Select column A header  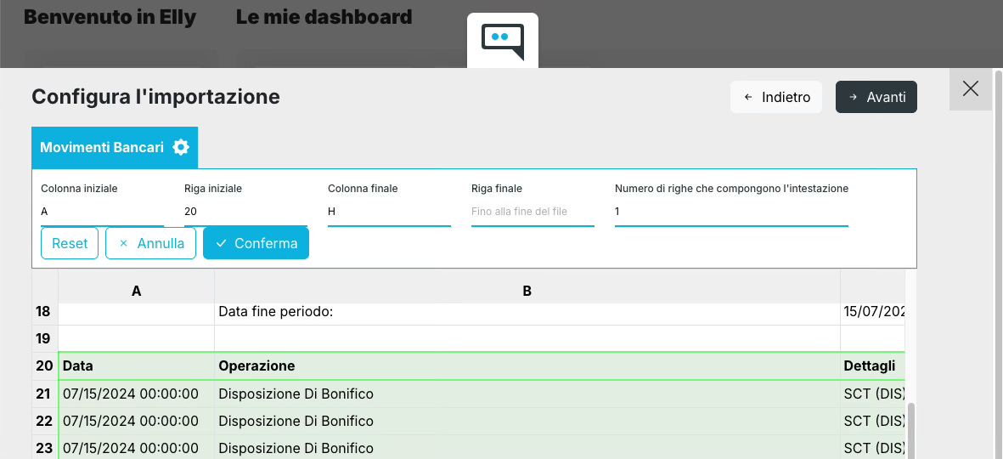136,291
